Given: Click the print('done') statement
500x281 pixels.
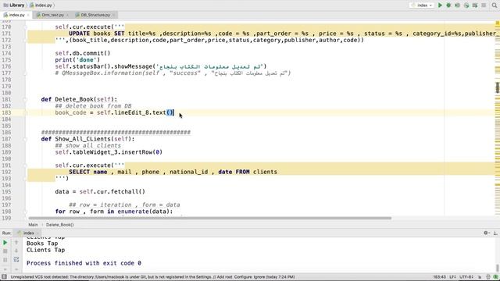Looking at the screenshot, I should [77, 60].
